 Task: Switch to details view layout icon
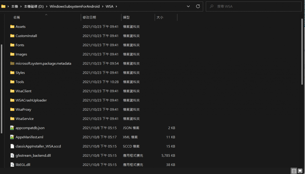click(294, 171)
